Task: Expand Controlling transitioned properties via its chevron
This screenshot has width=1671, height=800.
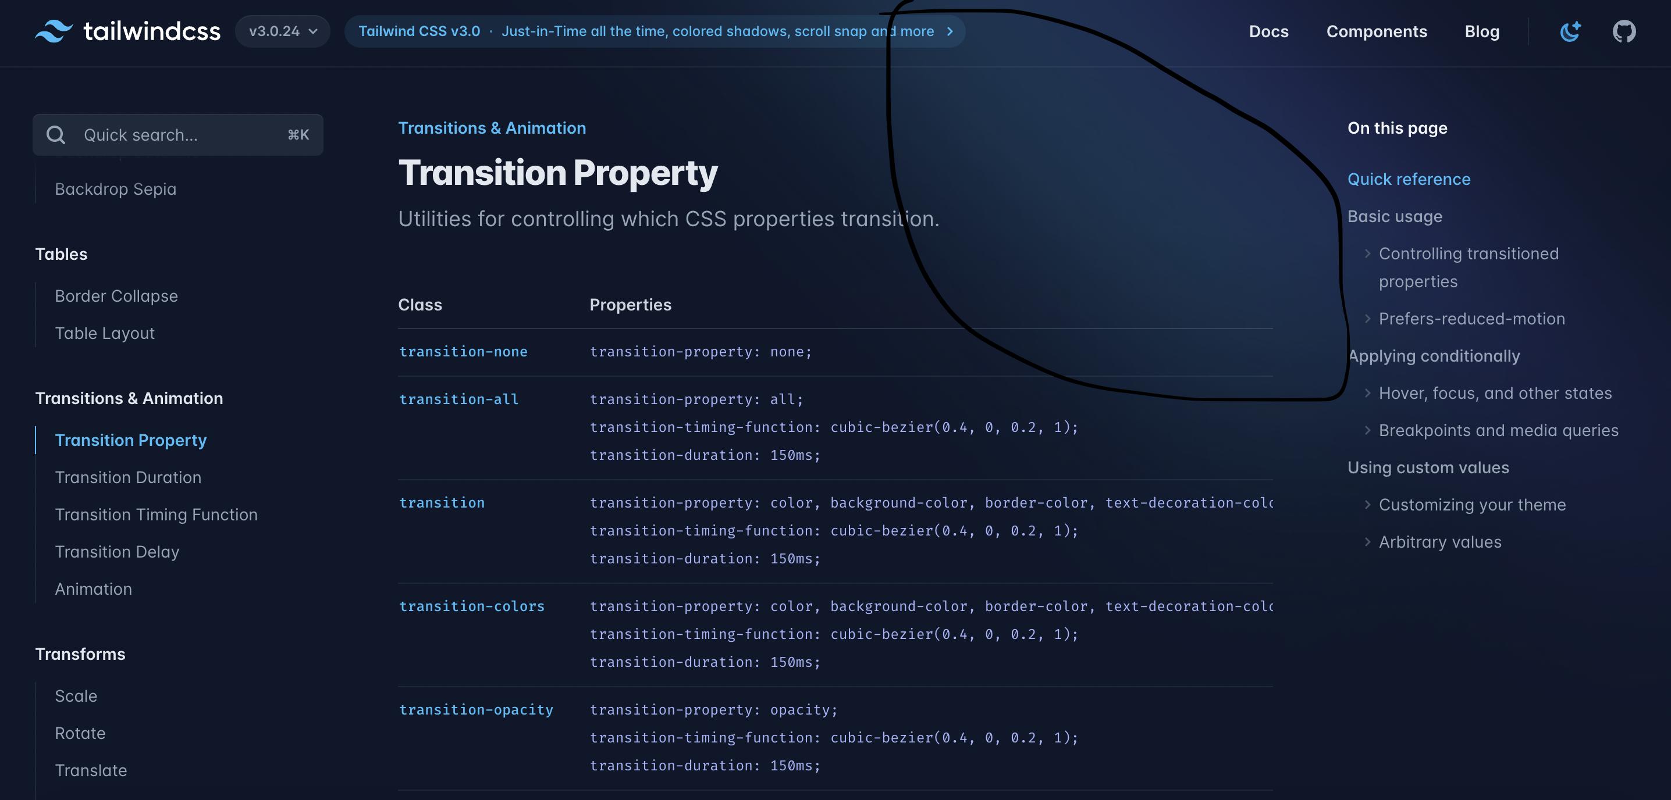Action: coord(1367,253)
